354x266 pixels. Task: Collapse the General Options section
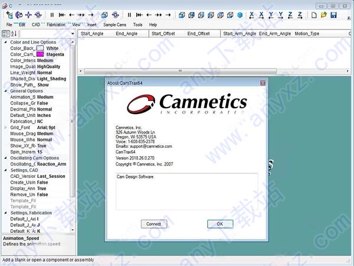[x=6, y=91]
